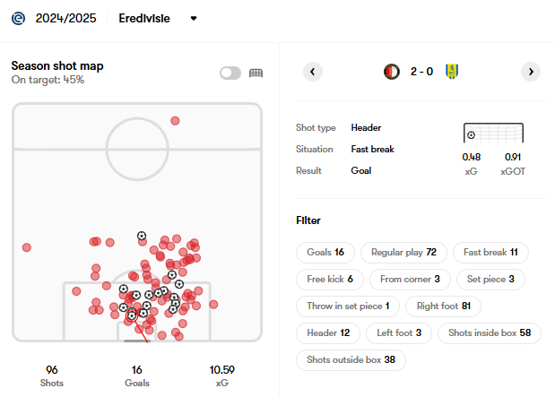Image resolution: width=555 pixels, height=397 pixels.
Task: Click the 2024/2025 season label
Action: pos(65,18)
